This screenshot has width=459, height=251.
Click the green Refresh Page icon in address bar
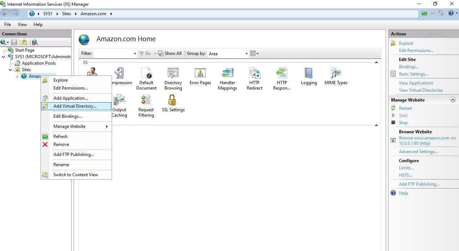point(424,13)
